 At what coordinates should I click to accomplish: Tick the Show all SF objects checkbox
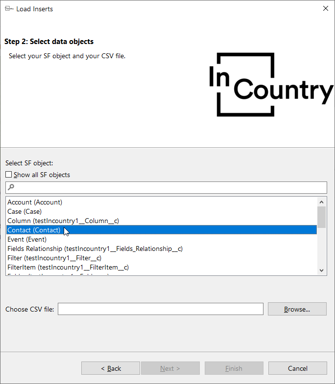(9, 175)
